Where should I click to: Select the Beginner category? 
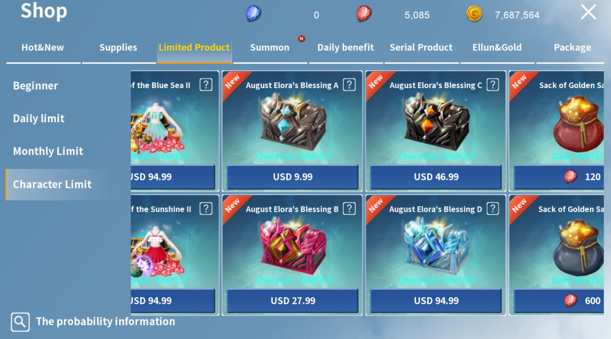pos(36,86)
